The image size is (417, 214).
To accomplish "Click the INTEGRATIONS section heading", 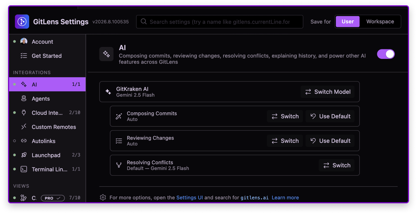I will [x=32, y=72].
